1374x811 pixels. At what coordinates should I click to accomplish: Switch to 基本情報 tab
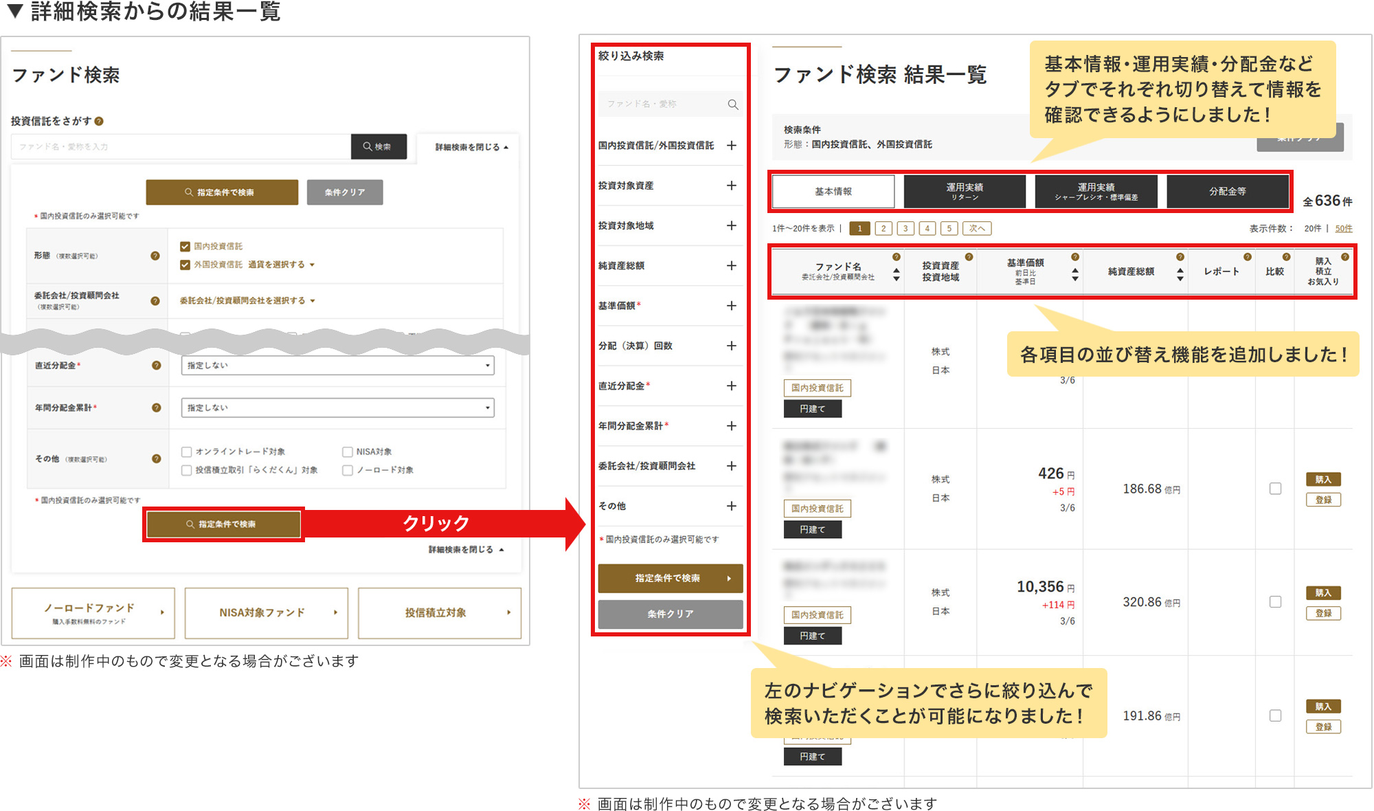click(x=833, y=191)
